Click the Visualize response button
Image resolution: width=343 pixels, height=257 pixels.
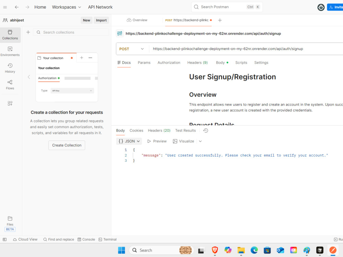click(x=183, y=141)
